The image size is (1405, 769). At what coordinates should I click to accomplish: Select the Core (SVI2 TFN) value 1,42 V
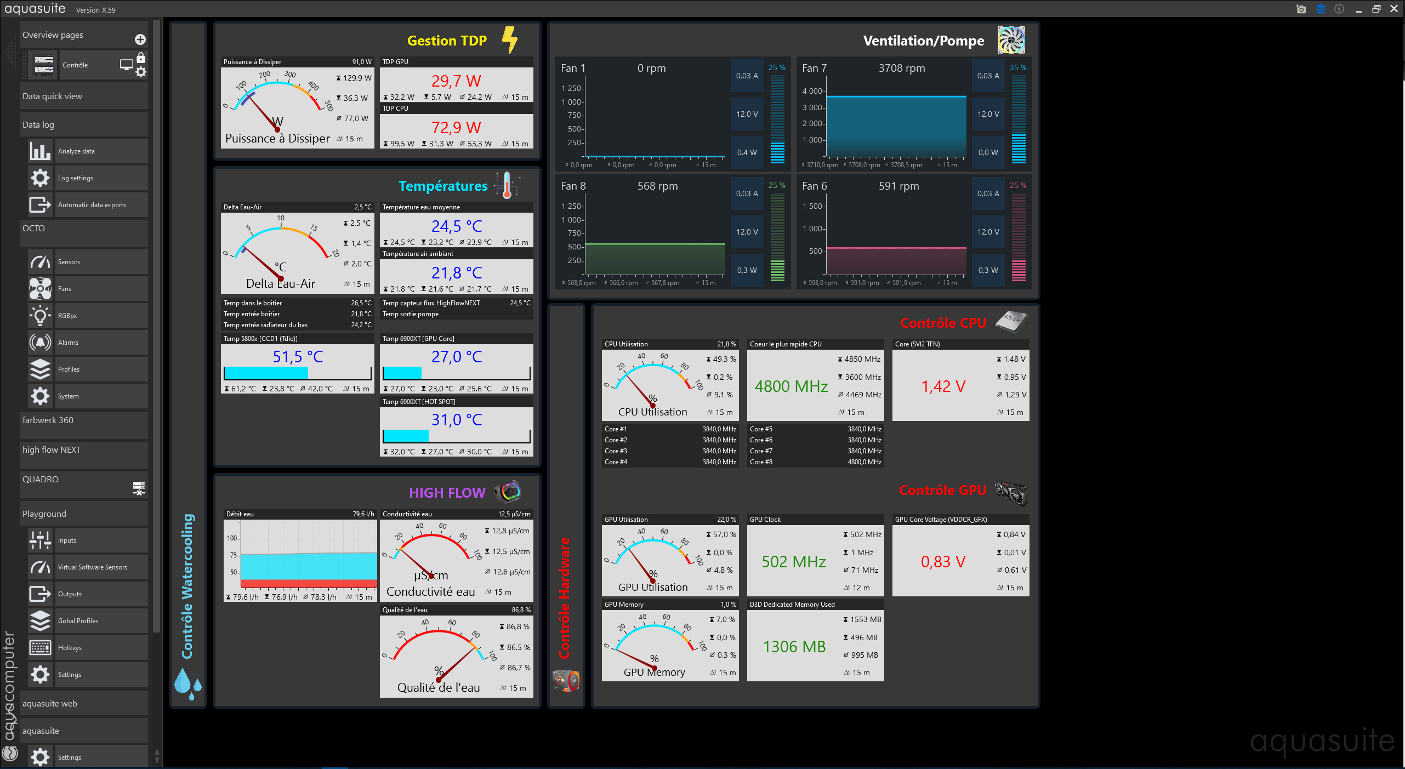tap(943, 386)
